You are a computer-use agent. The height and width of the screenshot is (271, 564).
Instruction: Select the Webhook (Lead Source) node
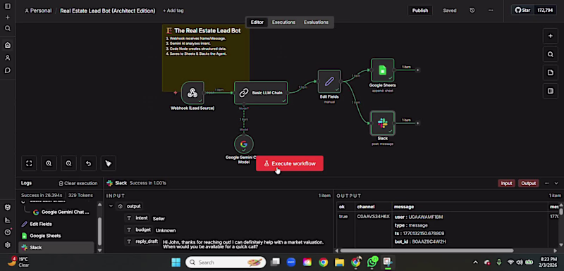[192, 93]
